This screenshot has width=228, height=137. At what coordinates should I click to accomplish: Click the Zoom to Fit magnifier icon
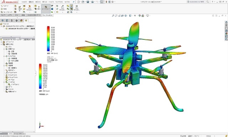[x=113, y=16]
